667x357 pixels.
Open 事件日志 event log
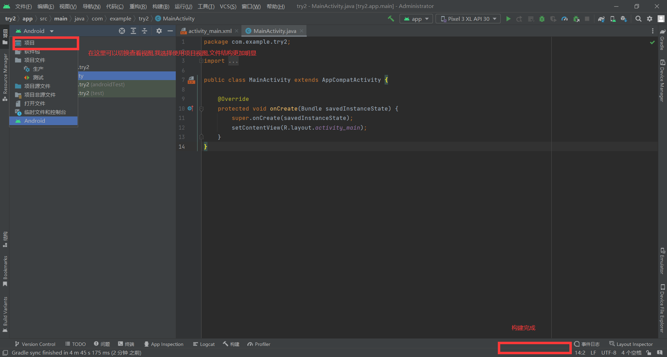[x=587, y=344]
